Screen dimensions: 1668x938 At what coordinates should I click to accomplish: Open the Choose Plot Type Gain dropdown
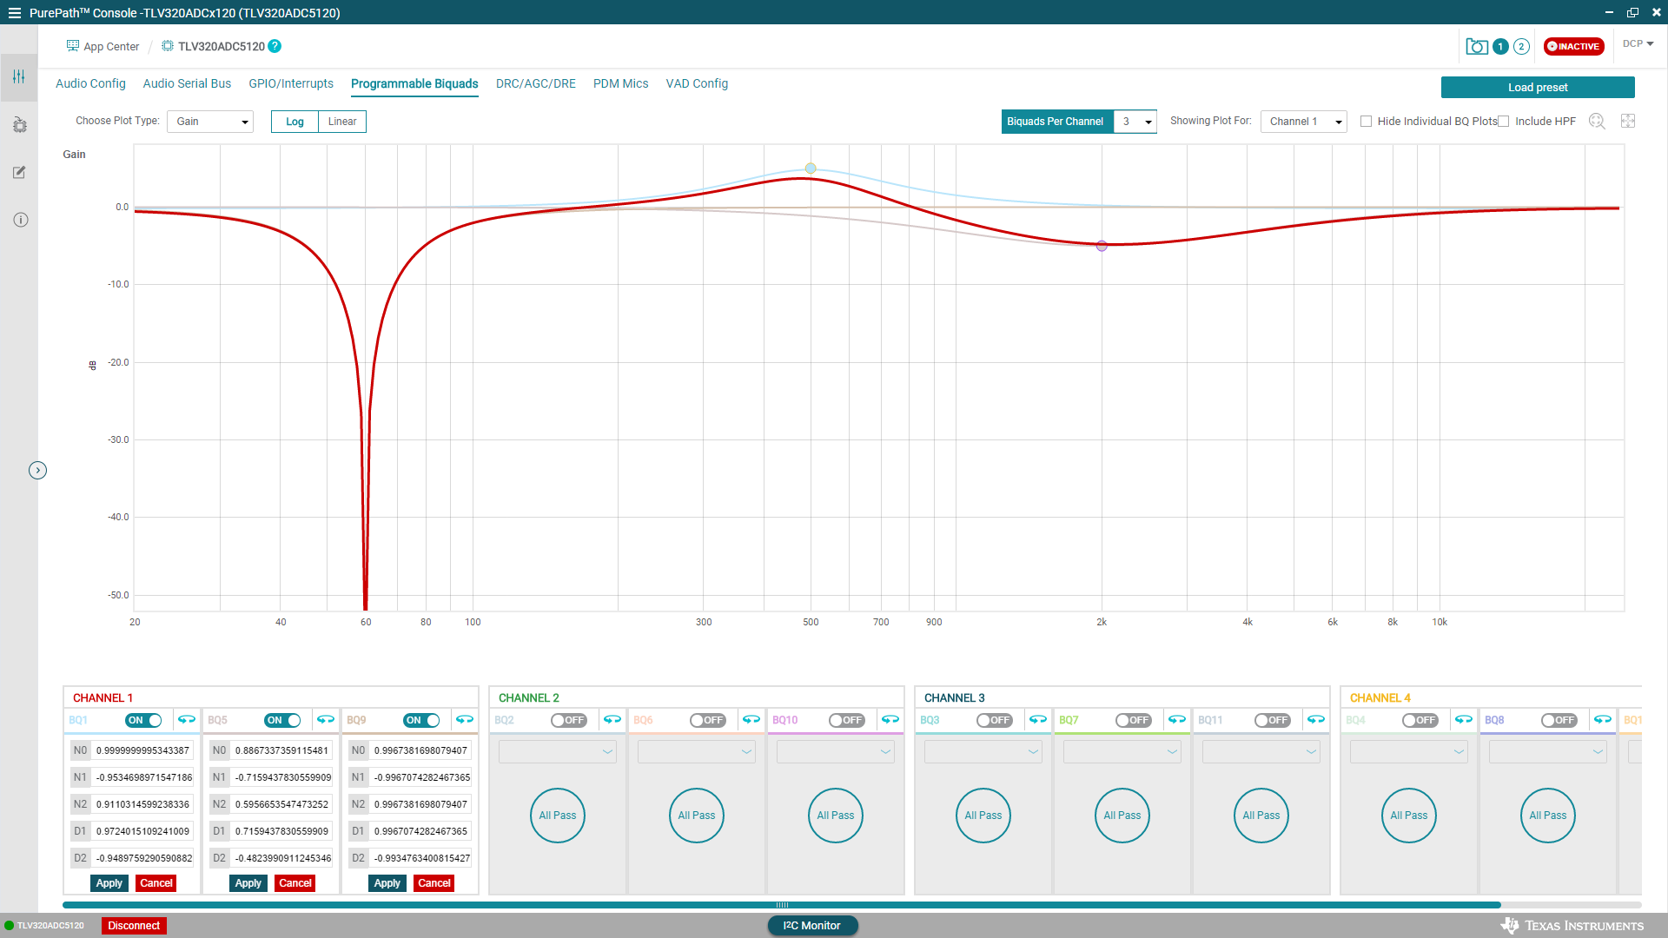210,122
